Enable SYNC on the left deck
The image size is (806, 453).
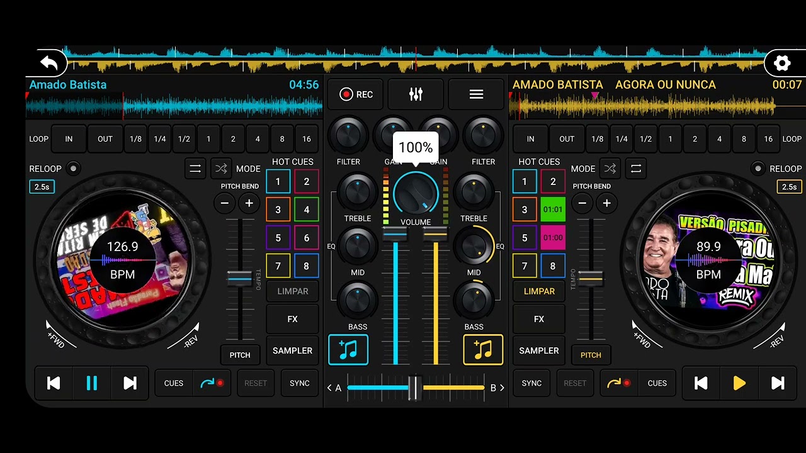click(x=300, y=383)
